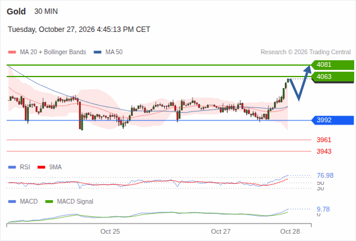Screen dimensions: 356x241
Task: Click the RSI value 76.98
Action: (x=325, y=175)
